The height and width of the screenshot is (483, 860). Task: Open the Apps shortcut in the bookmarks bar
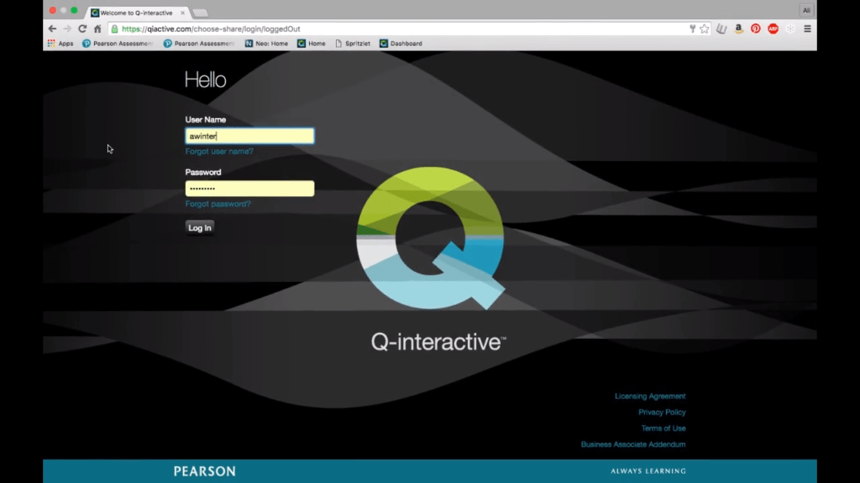click(60, 44)
